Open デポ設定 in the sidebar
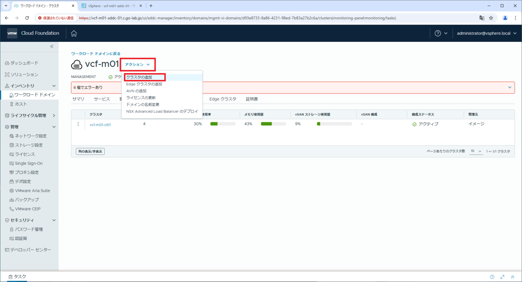The image size is (522, 282). point(20,181)
